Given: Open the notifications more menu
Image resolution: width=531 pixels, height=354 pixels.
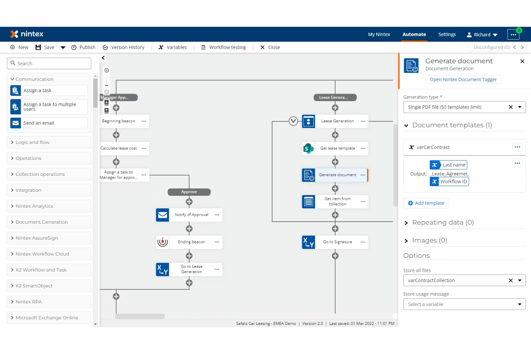Looking at the screenshot, I should pos(513,34).
